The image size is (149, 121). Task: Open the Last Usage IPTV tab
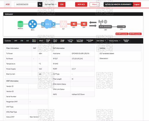click(90, 41)
